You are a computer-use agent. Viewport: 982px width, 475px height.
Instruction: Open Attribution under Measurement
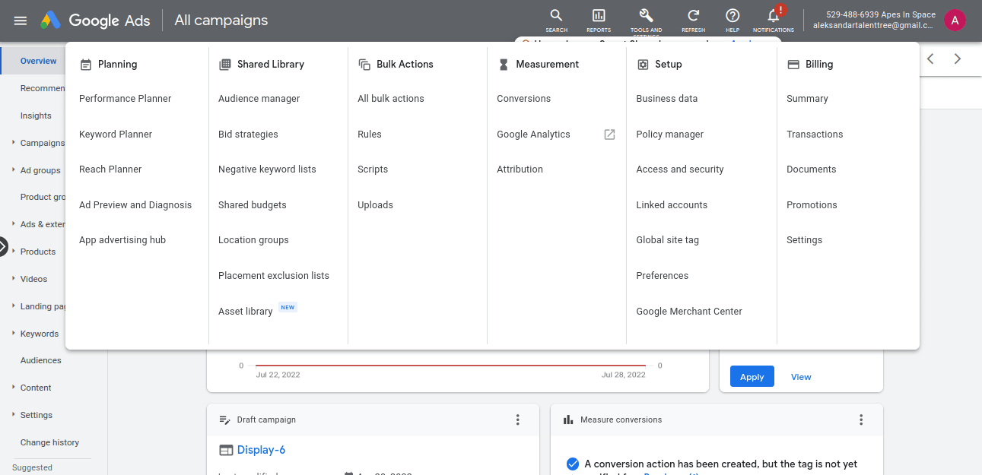[520, 169]
